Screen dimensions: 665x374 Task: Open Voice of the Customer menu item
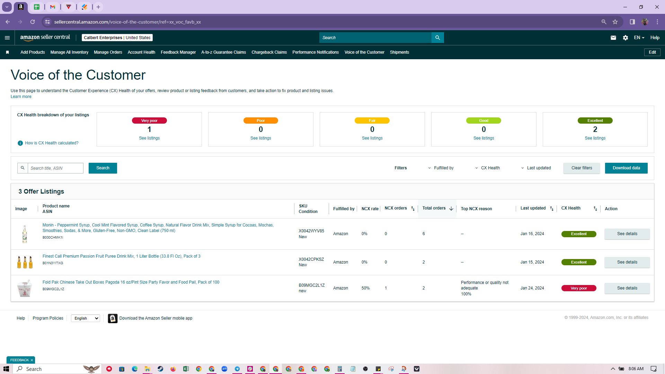pyautogui.click(x=364, y=52)
